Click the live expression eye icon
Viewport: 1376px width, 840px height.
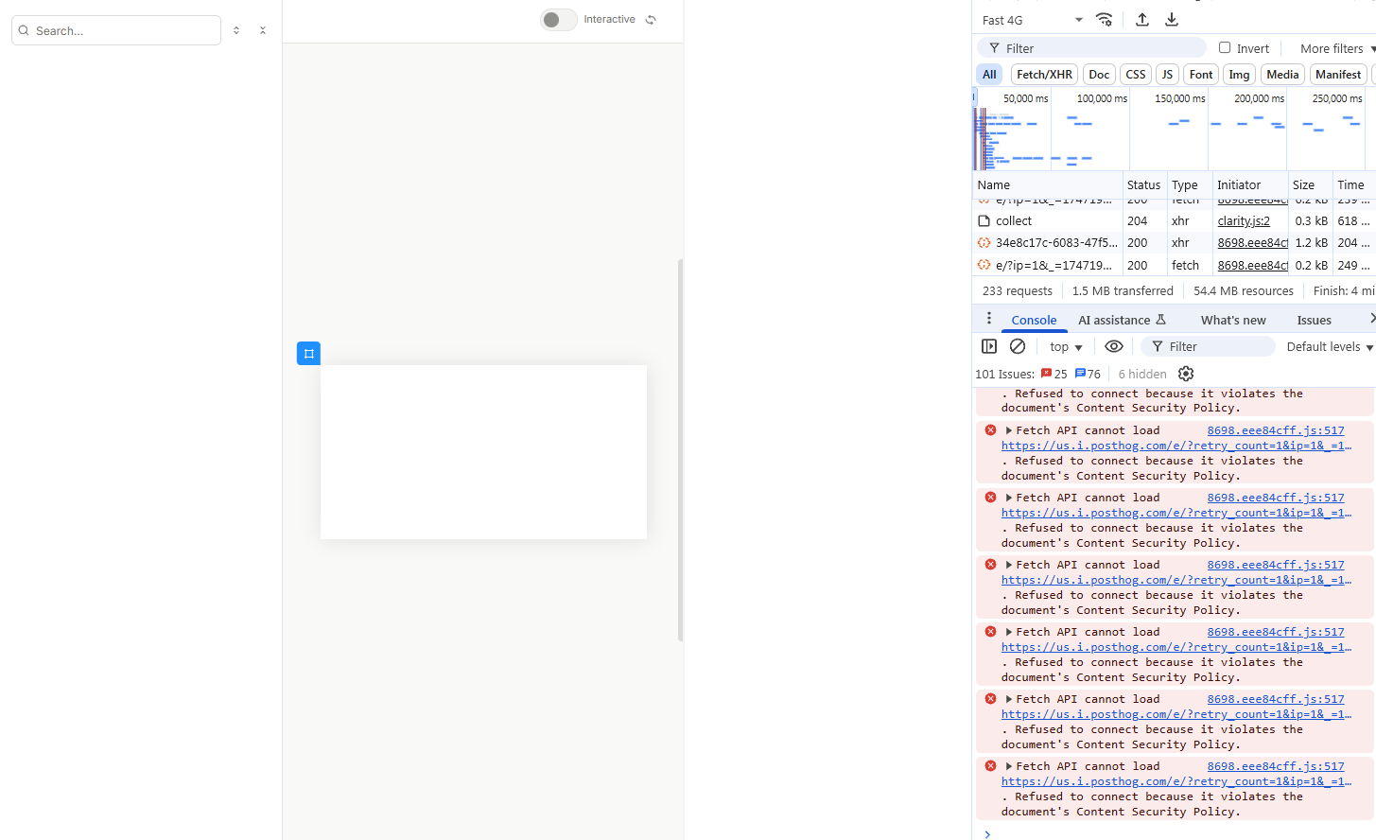1114,346
